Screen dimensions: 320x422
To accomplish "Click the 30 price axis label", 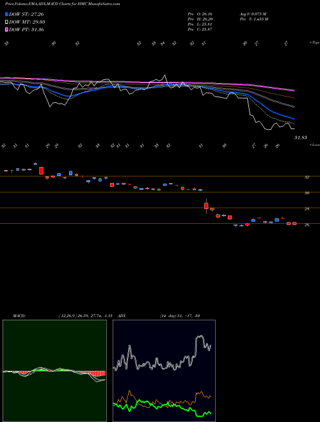I will [x=307, y=193].
